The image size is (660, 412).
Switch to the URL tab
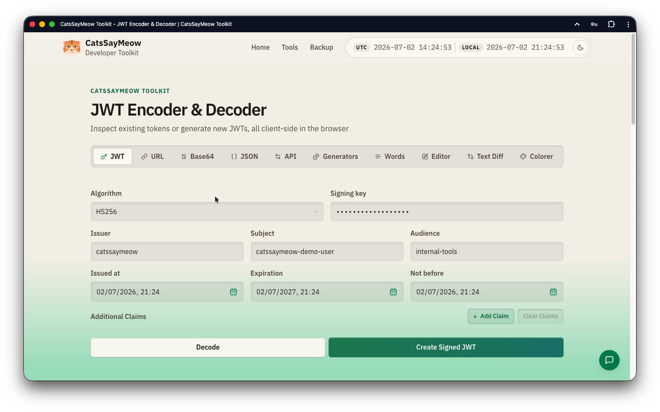(x=152, y=156)
